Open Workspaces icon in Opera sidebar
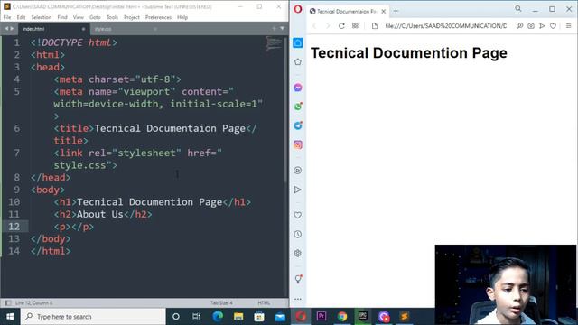Screen dimensions: 578x325 (x=298, y=62)
